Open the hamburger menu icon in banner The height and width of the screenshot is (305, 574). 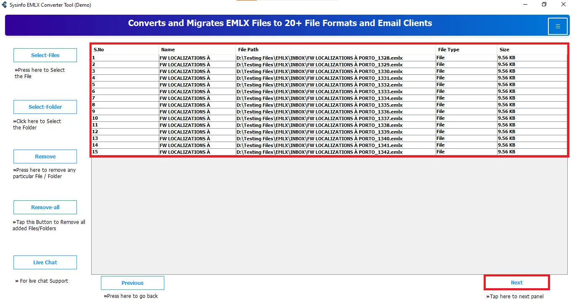pyautogui.click(x=558, y=26)
